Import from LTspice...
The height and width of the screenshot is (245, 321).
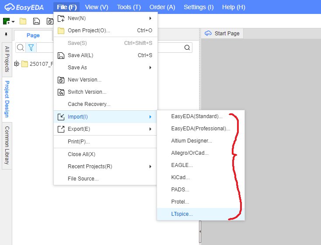(201, 214)
